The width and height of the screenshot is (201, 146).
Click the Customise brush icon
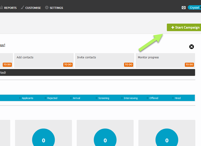click(x=22, y=8)
